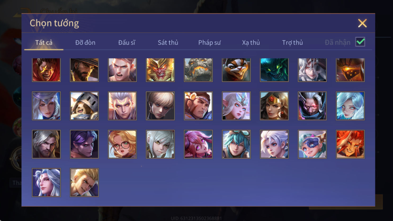393x221 pixels.
Task: Switch to the Pháp sư tab
Action: (x=209, y=42)
